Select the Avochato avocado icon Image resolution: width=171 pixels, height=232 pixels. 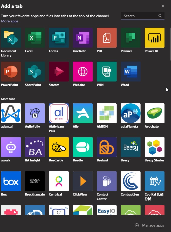pyautogui.click(x=155, y=113)
